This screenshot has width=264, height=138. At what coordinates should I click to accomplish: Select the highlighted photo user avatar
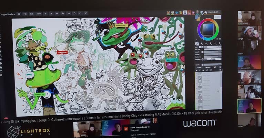click(x=185, y=13)
